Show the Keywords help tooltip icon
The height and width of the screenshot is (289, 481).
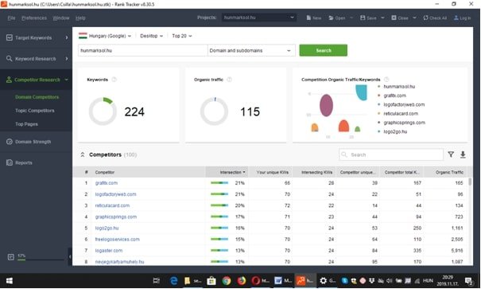[x=114, y=80]
